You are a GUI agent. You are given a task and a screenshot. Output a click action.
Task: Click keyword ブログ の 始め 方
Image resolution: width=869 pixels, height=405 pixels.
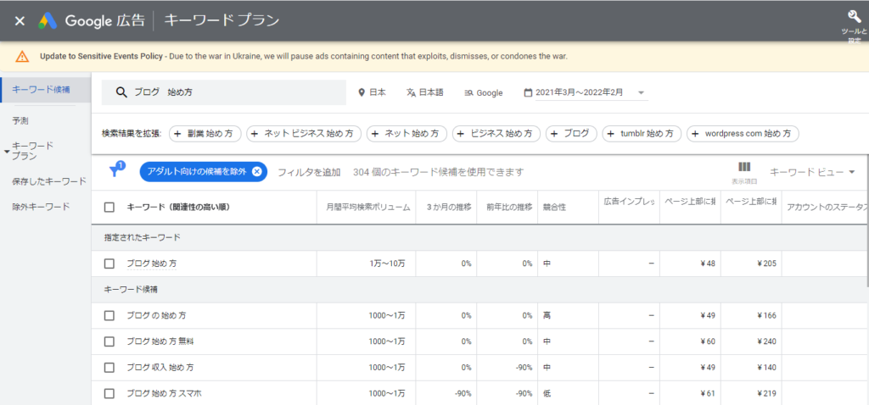tap(156, 316)
